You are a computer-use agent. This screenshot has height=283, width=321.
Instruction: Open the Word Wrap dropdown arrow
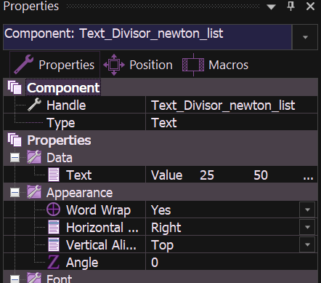(x=307, y=210)
